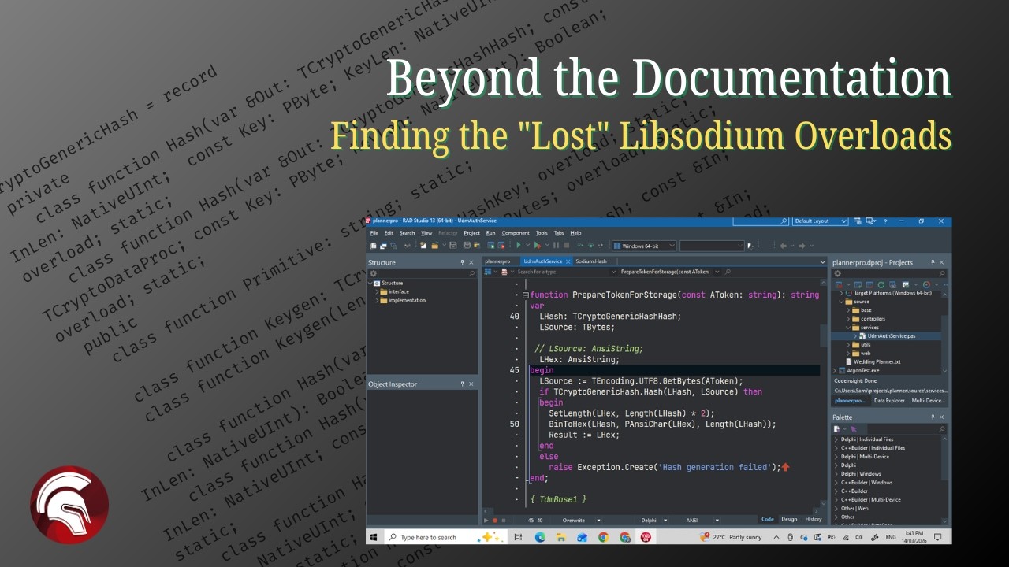Close the Structure panel
The image size is (1009, 567).
click(471, 262)
